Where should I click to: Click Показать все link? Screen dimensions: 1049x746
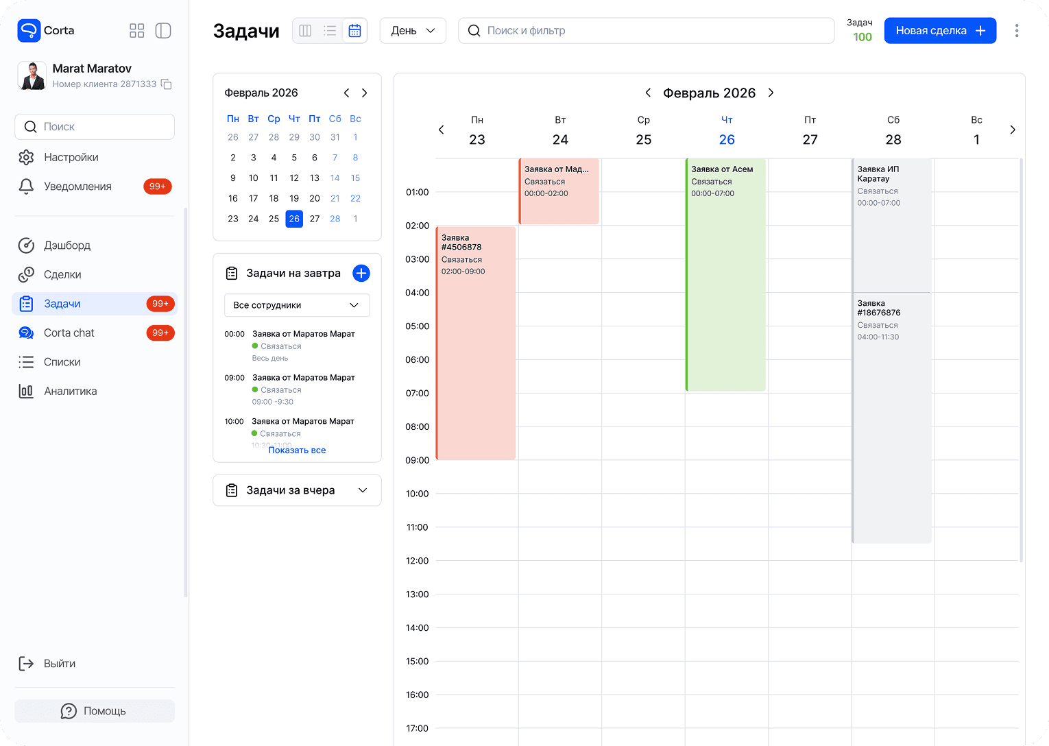pos(297,450)
